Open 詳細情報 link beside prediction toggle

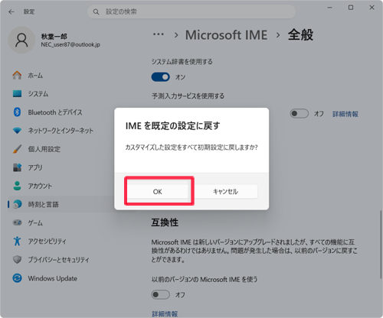pyautogui.click(x=345, y=114)
